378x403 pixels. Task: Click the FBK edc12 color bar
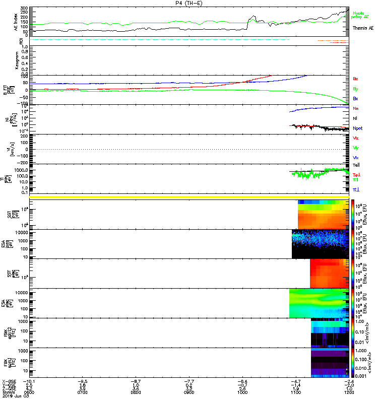click(x=353, y=332)
